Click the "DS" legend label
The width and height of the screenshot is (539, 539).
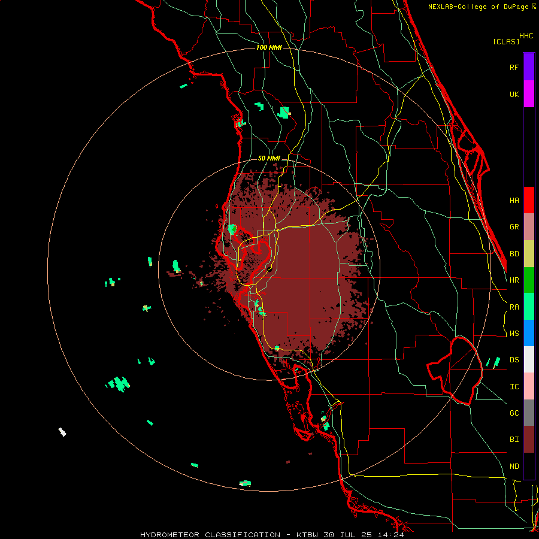514,360
